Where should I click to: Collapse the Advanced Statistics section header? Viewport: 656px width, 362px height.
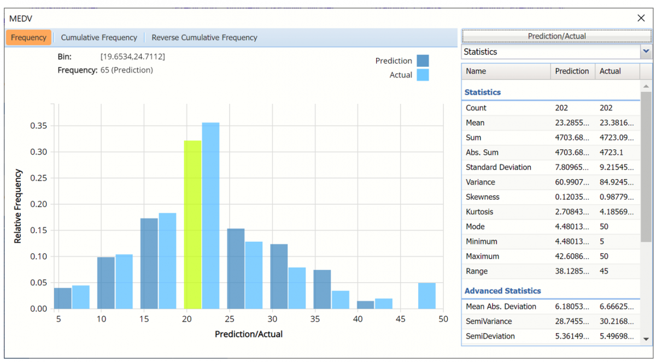502,291
